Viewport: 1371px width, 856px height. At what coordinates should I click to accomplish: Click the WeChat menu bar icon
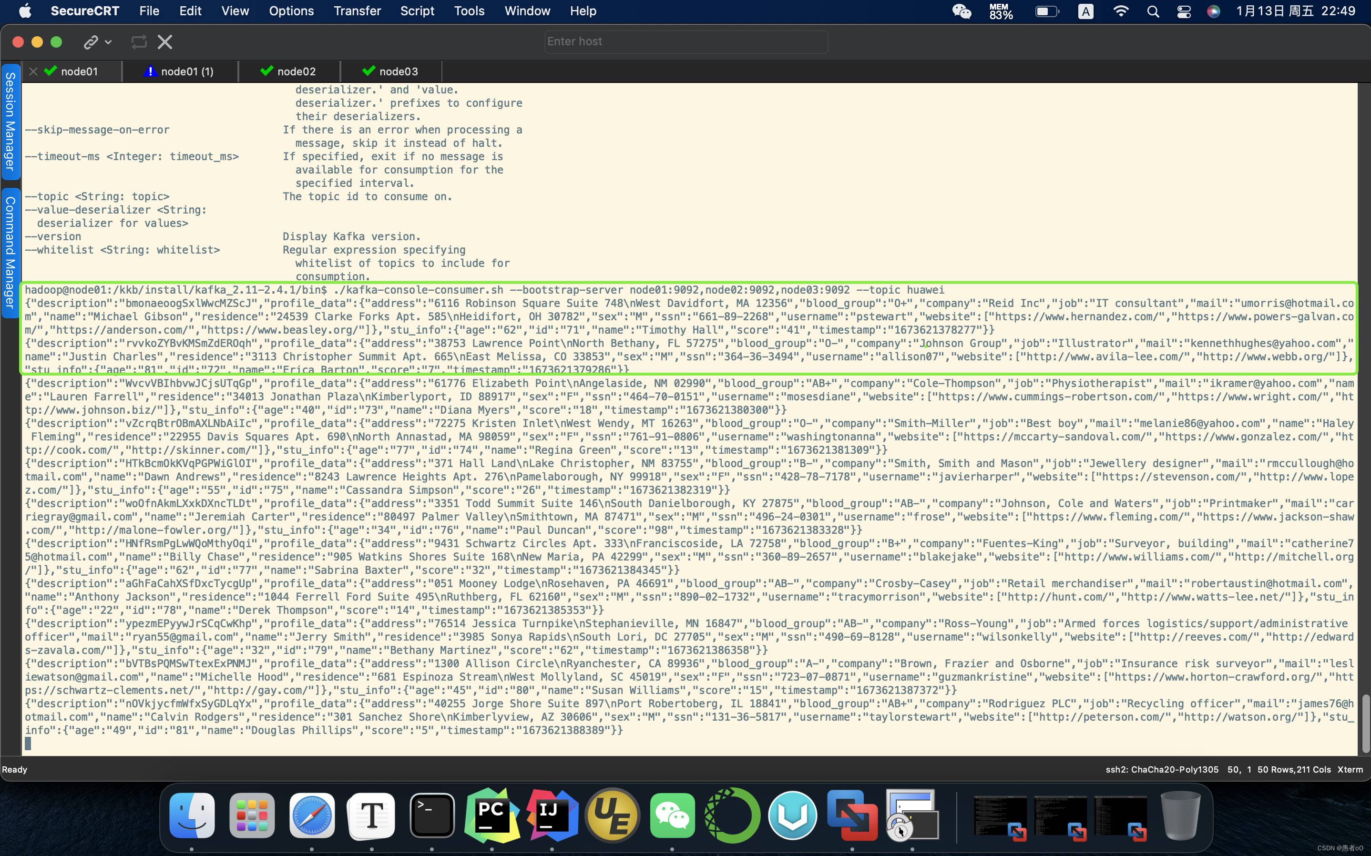click(961, 11)
